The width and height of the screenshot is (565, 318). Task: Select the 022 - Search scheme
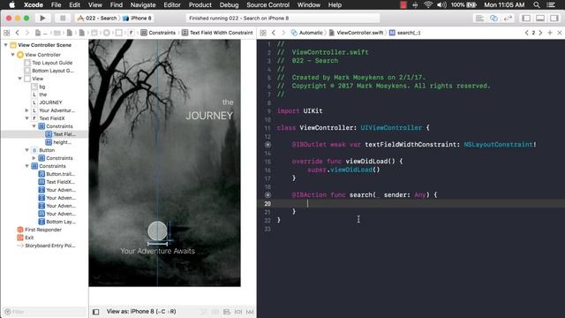(x=97, y=18)
